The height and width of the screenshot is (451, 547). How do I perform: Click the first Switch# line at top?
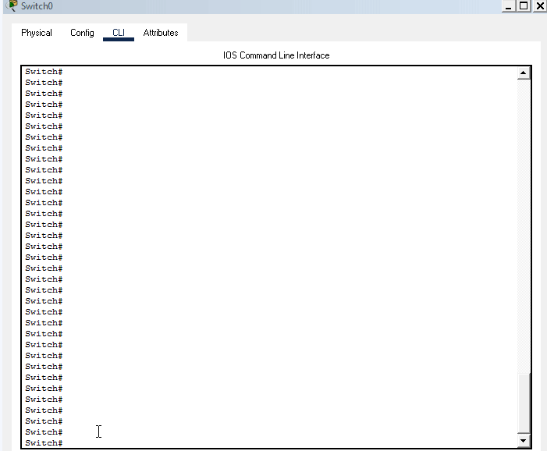coord(44,72)
